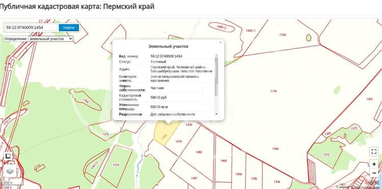This screenshot has width=382, height=189.
Task: Click the Яндекс logo on map
Action: click(372, 182)
